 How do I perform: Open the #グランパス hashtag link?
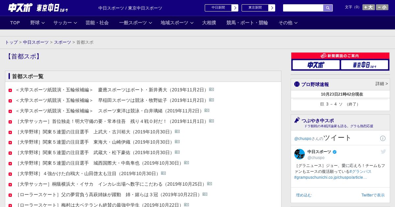[360, 172]
